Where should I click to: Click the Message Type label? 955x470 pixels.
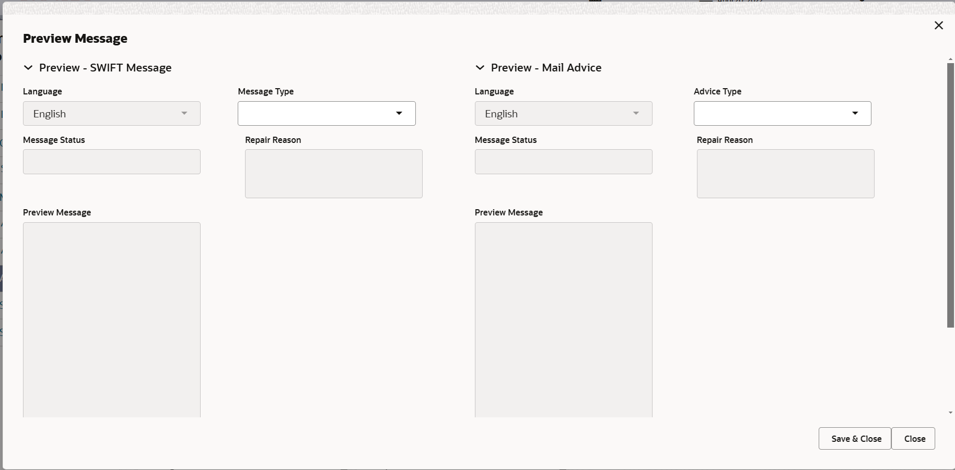tap(265, 91)
